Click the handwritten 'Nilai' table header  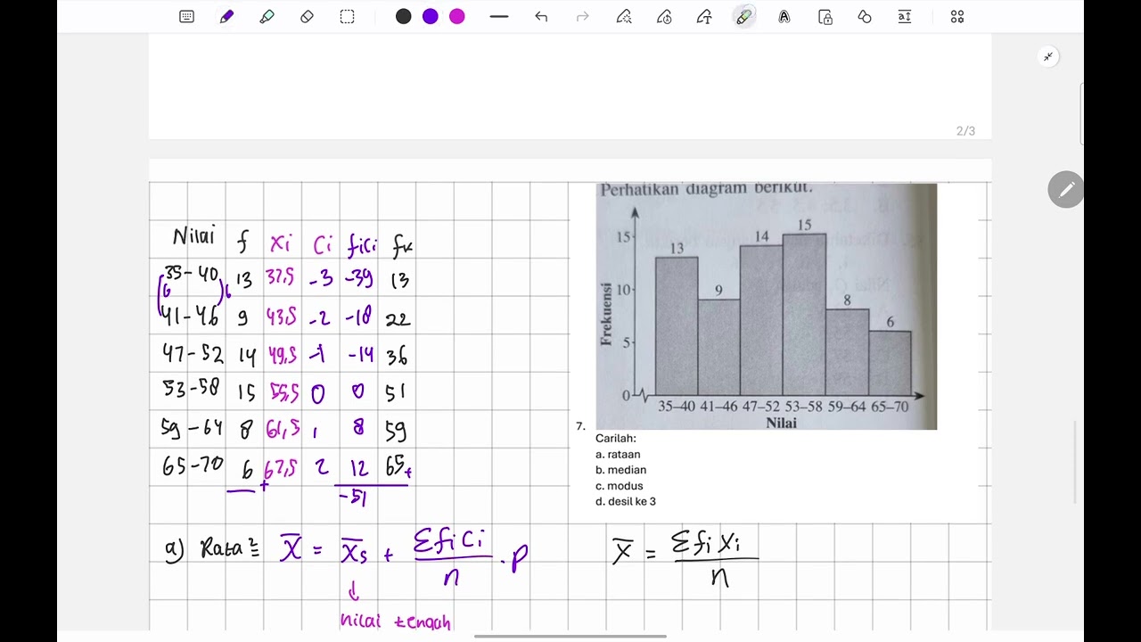[x=193, y=237]
